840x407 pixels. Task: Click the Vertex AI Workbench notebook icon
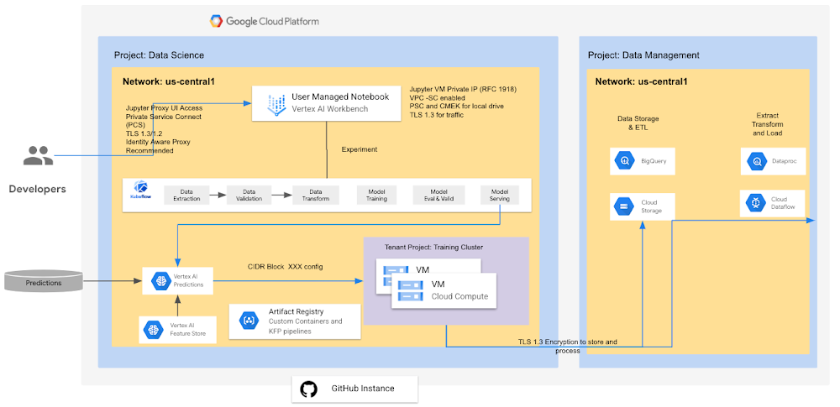[276, 105]
